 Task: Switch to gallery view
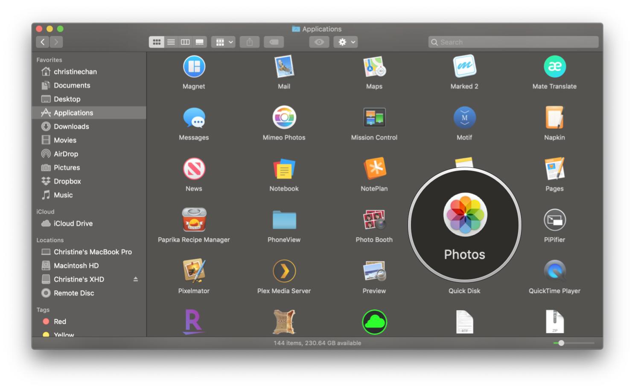(x=200, y=42)
